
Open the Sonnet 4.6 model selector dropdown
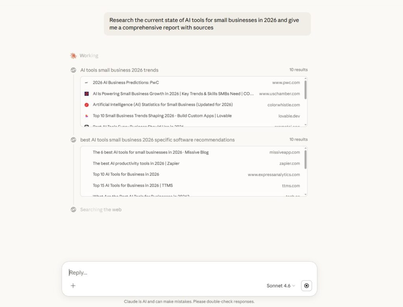(x=281, y=286)
